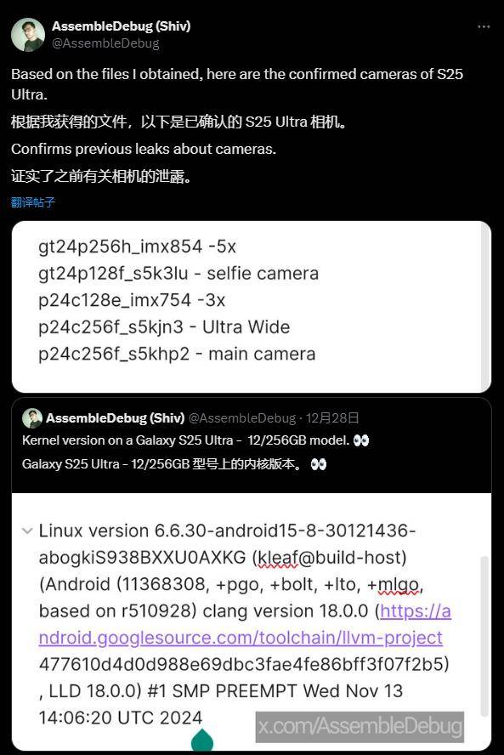
Task: Open the android.googlesource.com toolchain link
Action: 245,624
